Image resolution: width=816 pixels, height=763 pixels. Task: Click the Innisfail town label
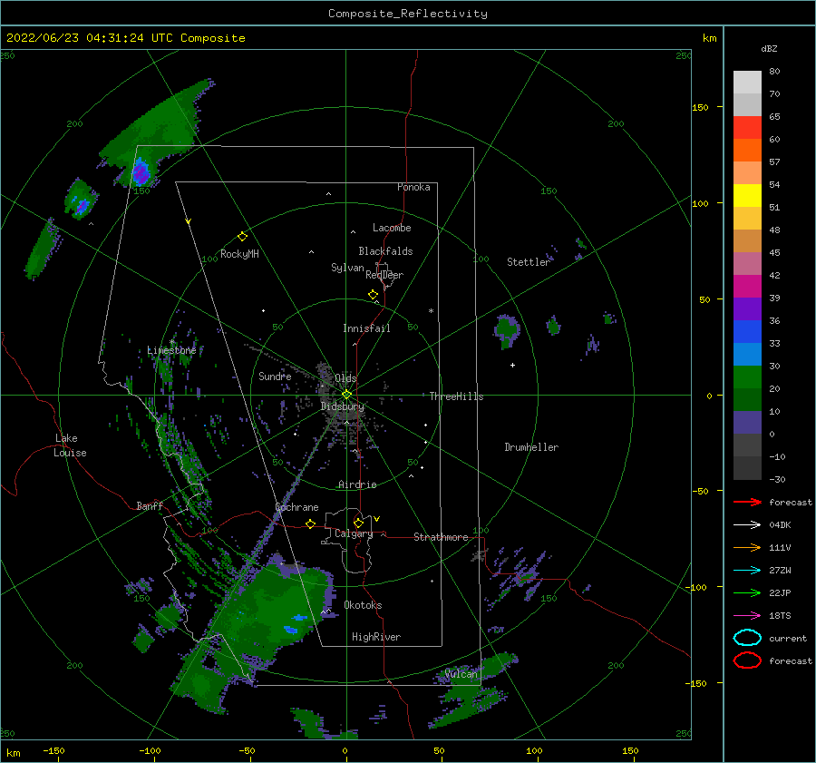pos(366,328)
